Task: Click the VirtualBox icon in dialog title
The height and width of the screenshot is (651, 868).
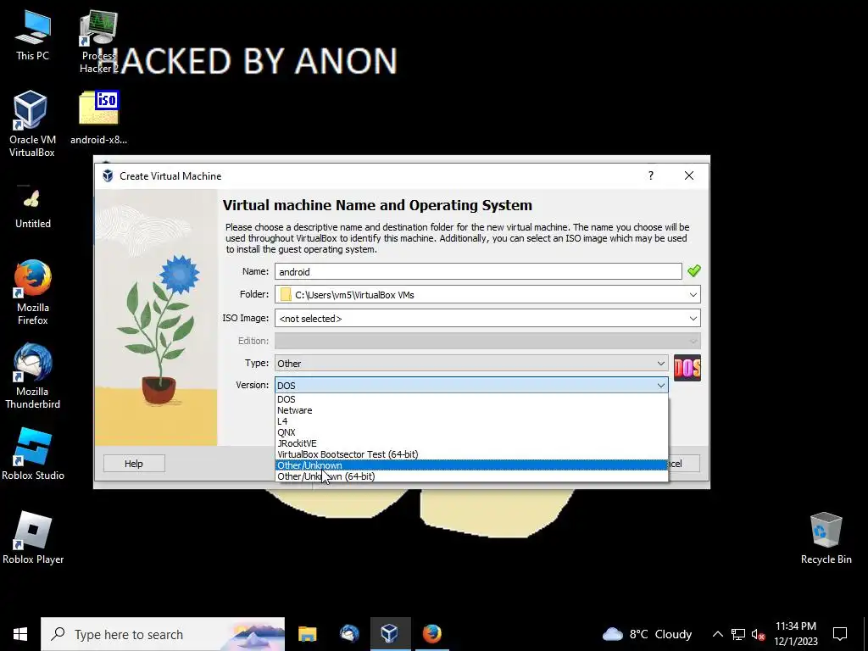Action: click(x=108, y=176)
